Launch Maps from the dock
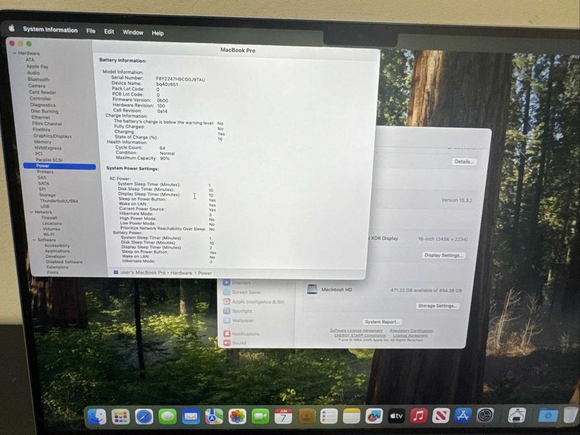The image size is (580, 435). (214, 416)
